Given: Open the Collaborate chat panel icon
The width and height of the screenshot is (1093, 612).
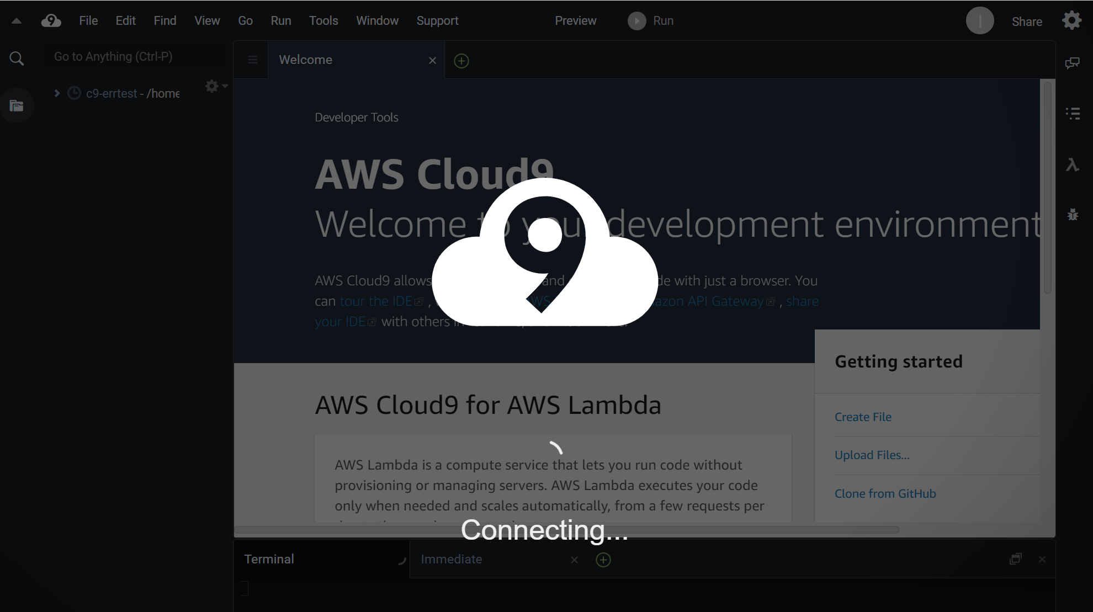Looking at the screenshot, I should pyautogui.click(x=1072, y=63).
